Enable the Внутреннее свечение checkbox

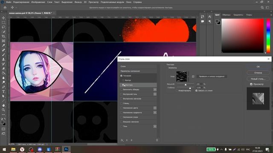pyautogui.click(x=121, y=99)
